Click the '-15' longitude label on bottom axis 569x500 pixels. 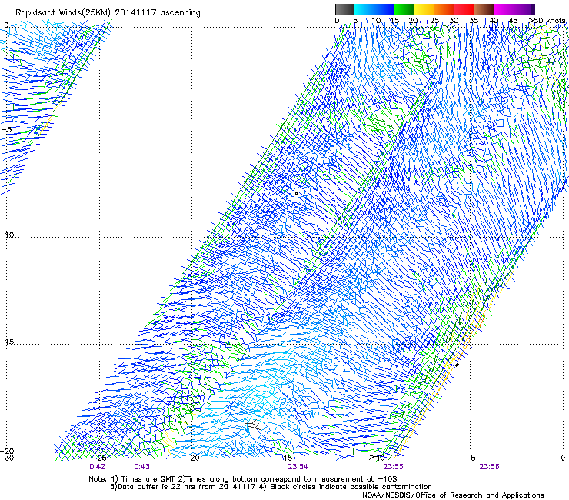point(284,458)
